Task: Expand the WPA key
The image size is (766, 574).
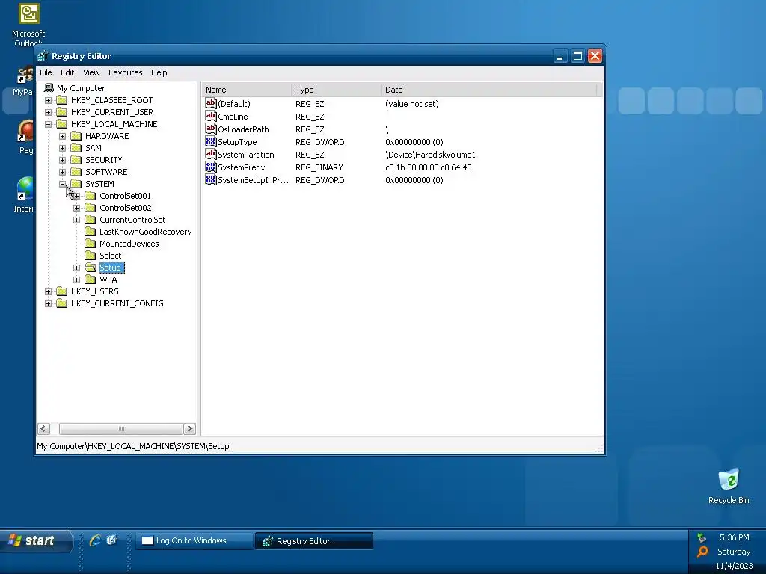Action: [x=77, y=280]
